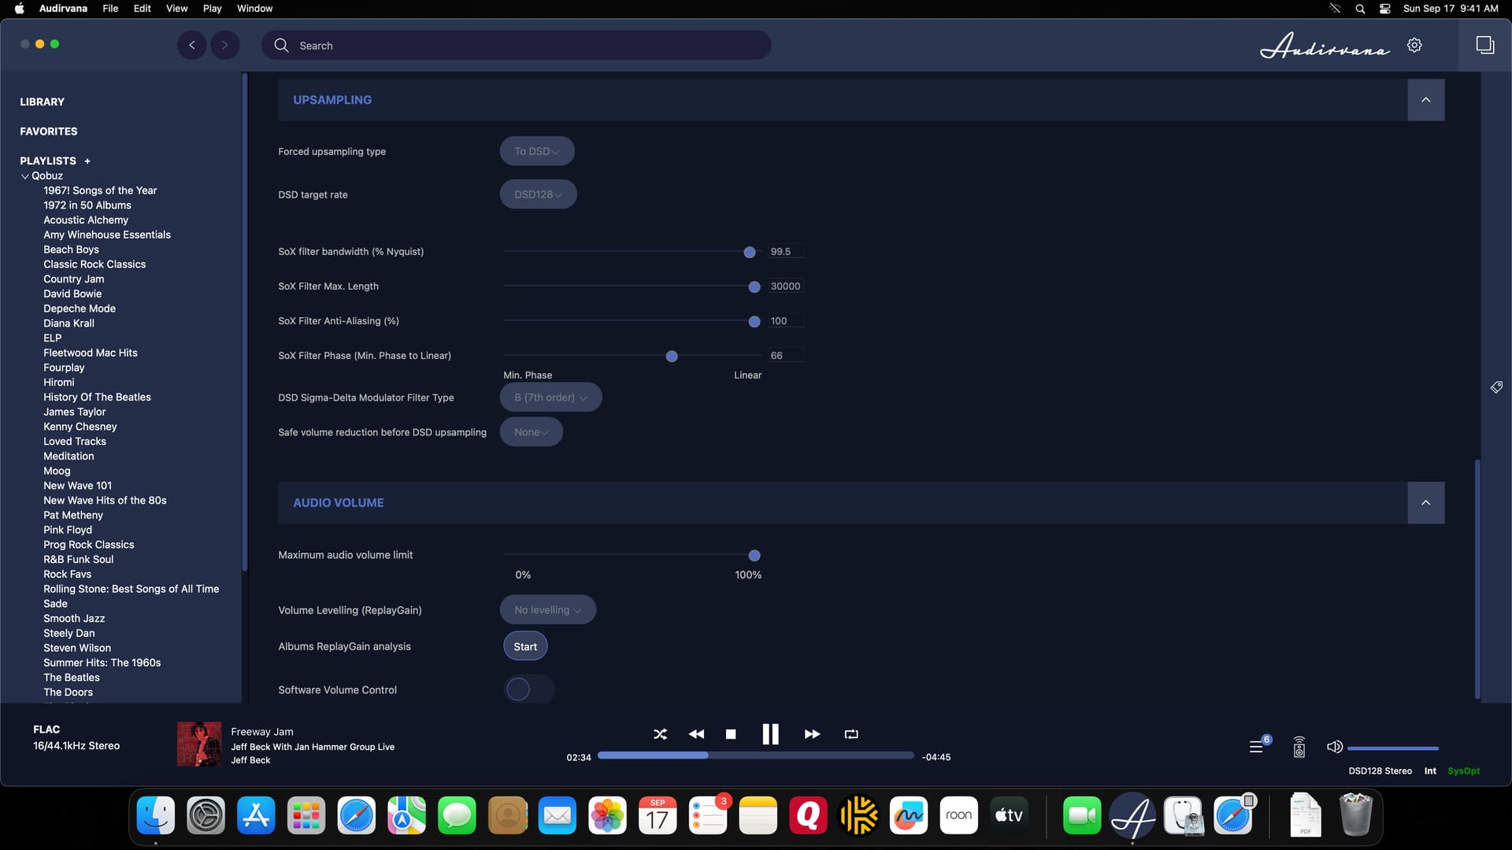1512x850 pixels.
Task: Open the Edit menu
Action: pos(143,9)
